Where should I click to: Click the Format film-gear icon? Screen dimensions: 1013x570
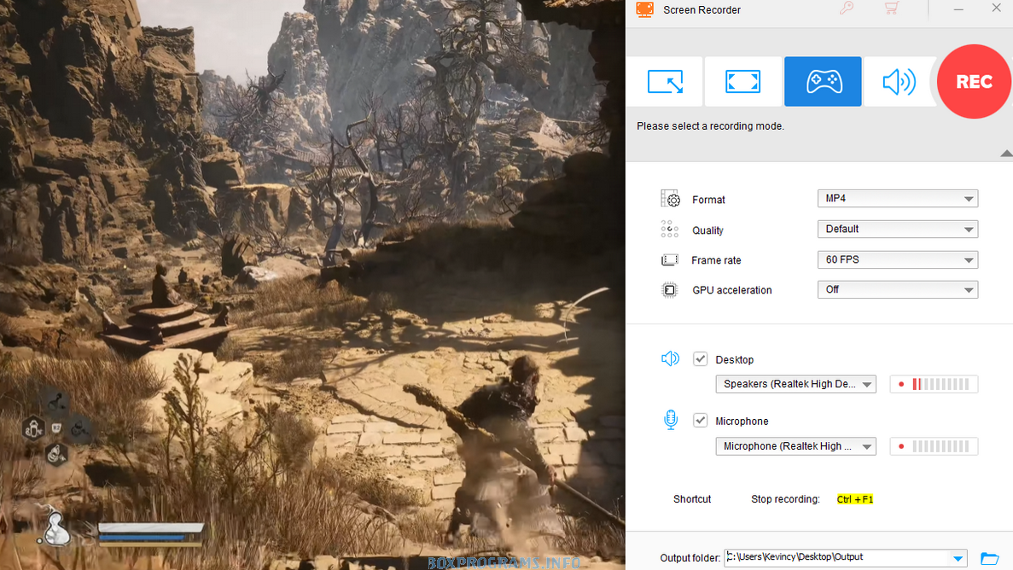click(670, 199)
